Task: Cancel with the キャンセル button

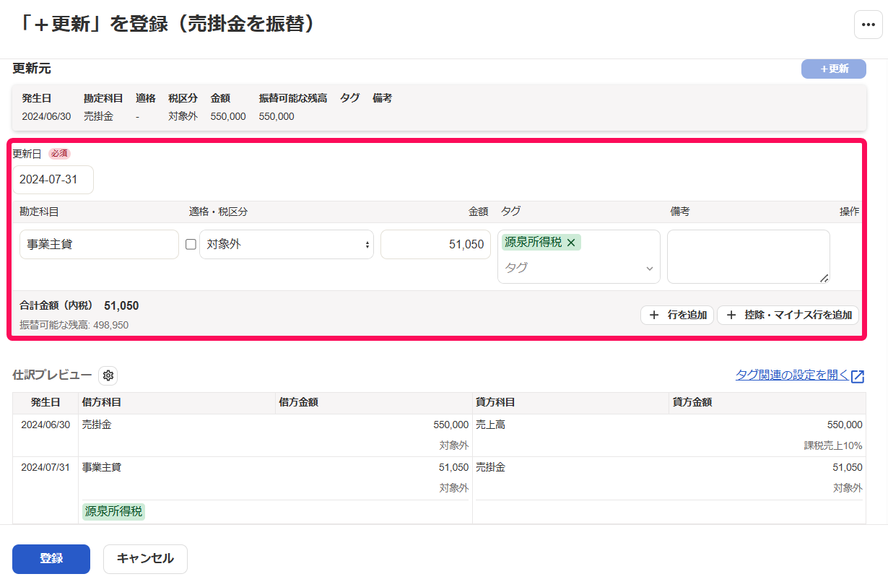Action: (x=145, y=559)
